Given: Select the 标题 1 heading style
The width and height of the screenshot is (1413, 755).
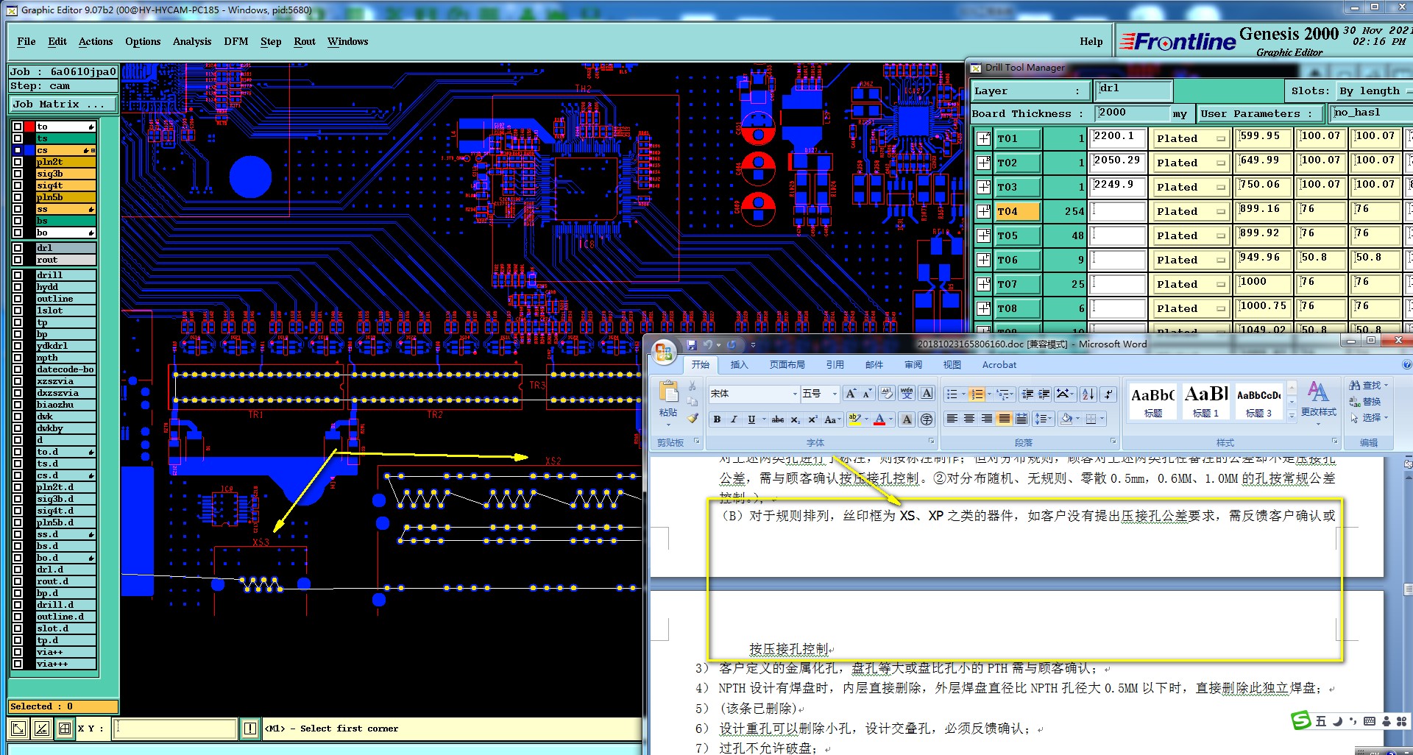Looking at the screenshot, I should point(1205,402).
